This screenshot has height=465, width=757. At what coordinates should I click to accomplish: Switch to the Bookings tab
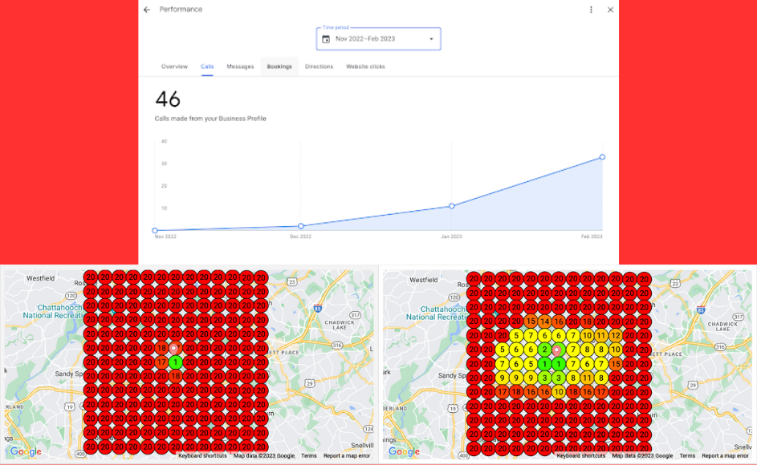tap(279, 67)
